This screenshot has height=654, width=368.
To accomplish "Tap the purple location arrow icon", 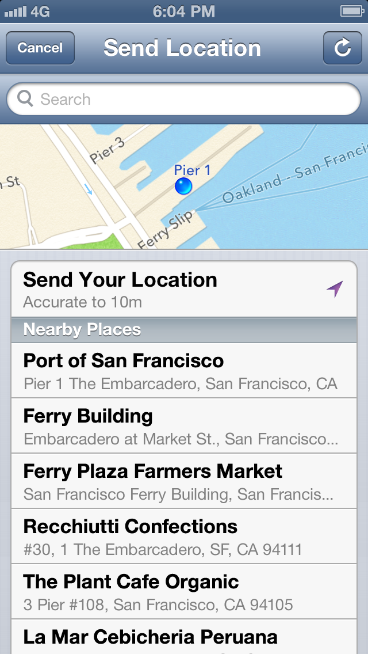I will [x=335, y=289].
